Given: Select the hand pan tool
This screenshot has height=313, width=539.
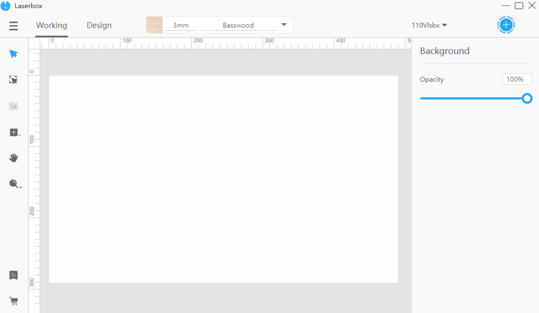Looking at the screenshot, I should 13,158.
